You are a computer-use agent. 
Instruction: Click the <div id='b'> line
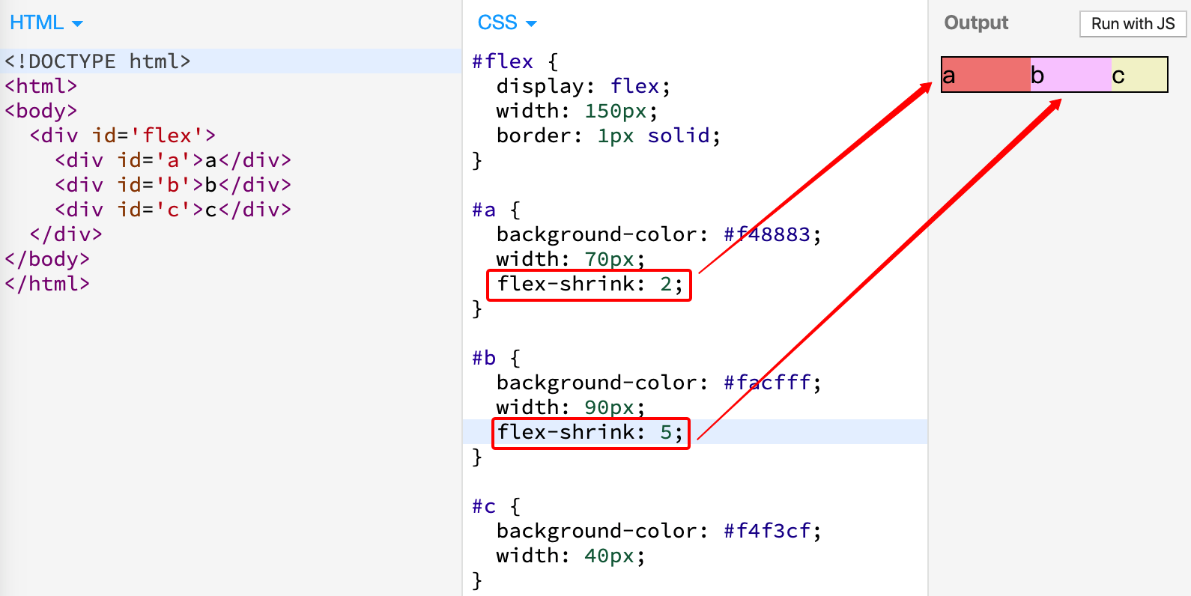click(x=173, y=185)
